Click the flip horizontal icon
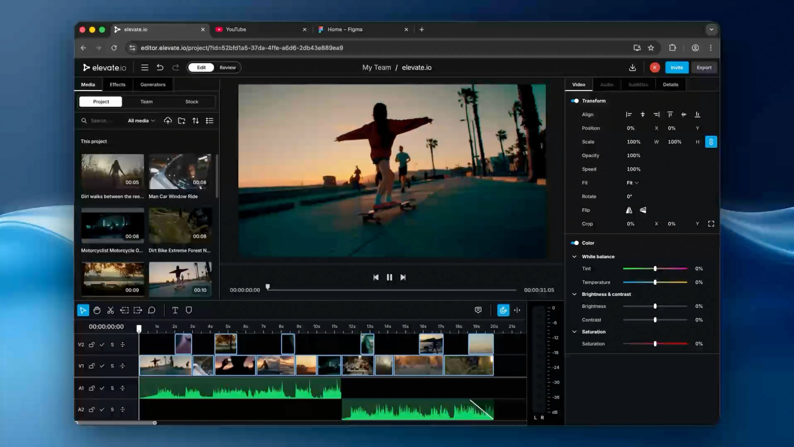Image resolution: width=794 pixels, height=447 pixels. [629, 210]
